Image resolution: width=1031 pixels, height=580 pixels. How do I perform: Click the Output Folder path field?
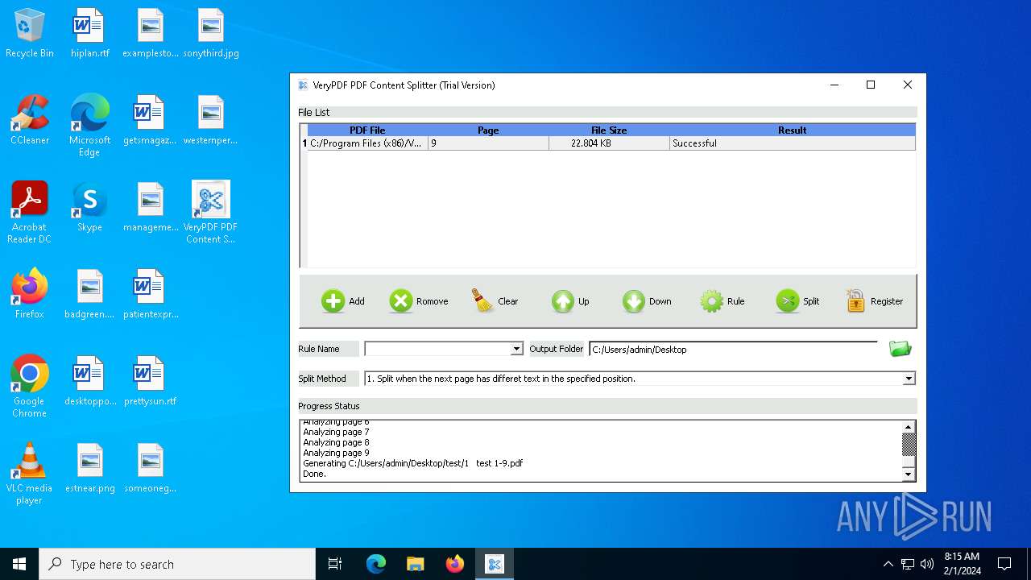coord(733,349)
